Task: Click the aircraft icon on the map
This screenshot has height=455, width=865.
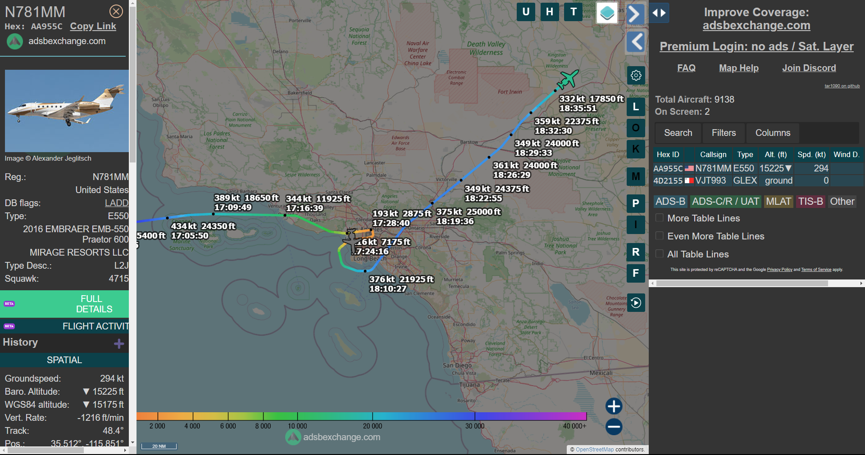Action: click(567, 80)
